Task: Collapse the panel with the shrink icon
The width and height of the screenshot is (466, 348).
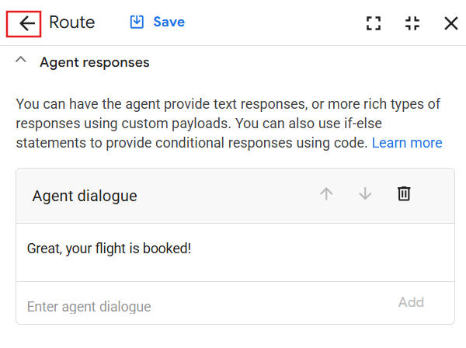Action: click(412, 23)
